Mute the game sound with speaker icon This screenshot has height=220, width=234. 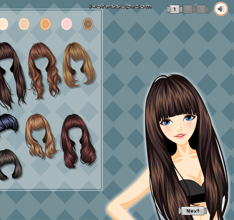(221, 9)
